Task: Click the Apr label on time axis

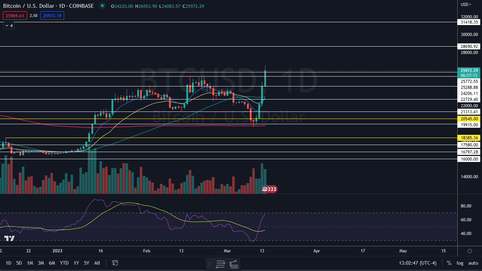Action: tap(317, 251)
